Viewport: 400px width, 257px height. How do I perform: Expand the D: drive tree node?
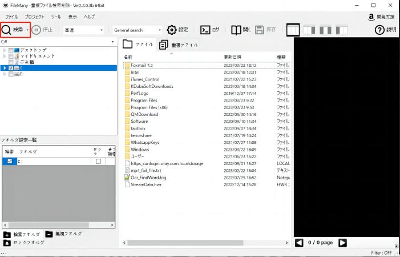click(x=5, y=74)
